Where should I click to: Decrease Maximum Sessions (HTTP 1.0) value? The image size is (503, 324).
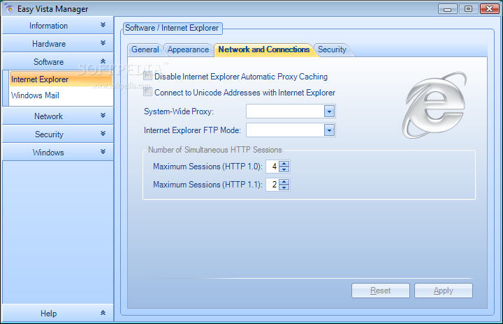284,169
